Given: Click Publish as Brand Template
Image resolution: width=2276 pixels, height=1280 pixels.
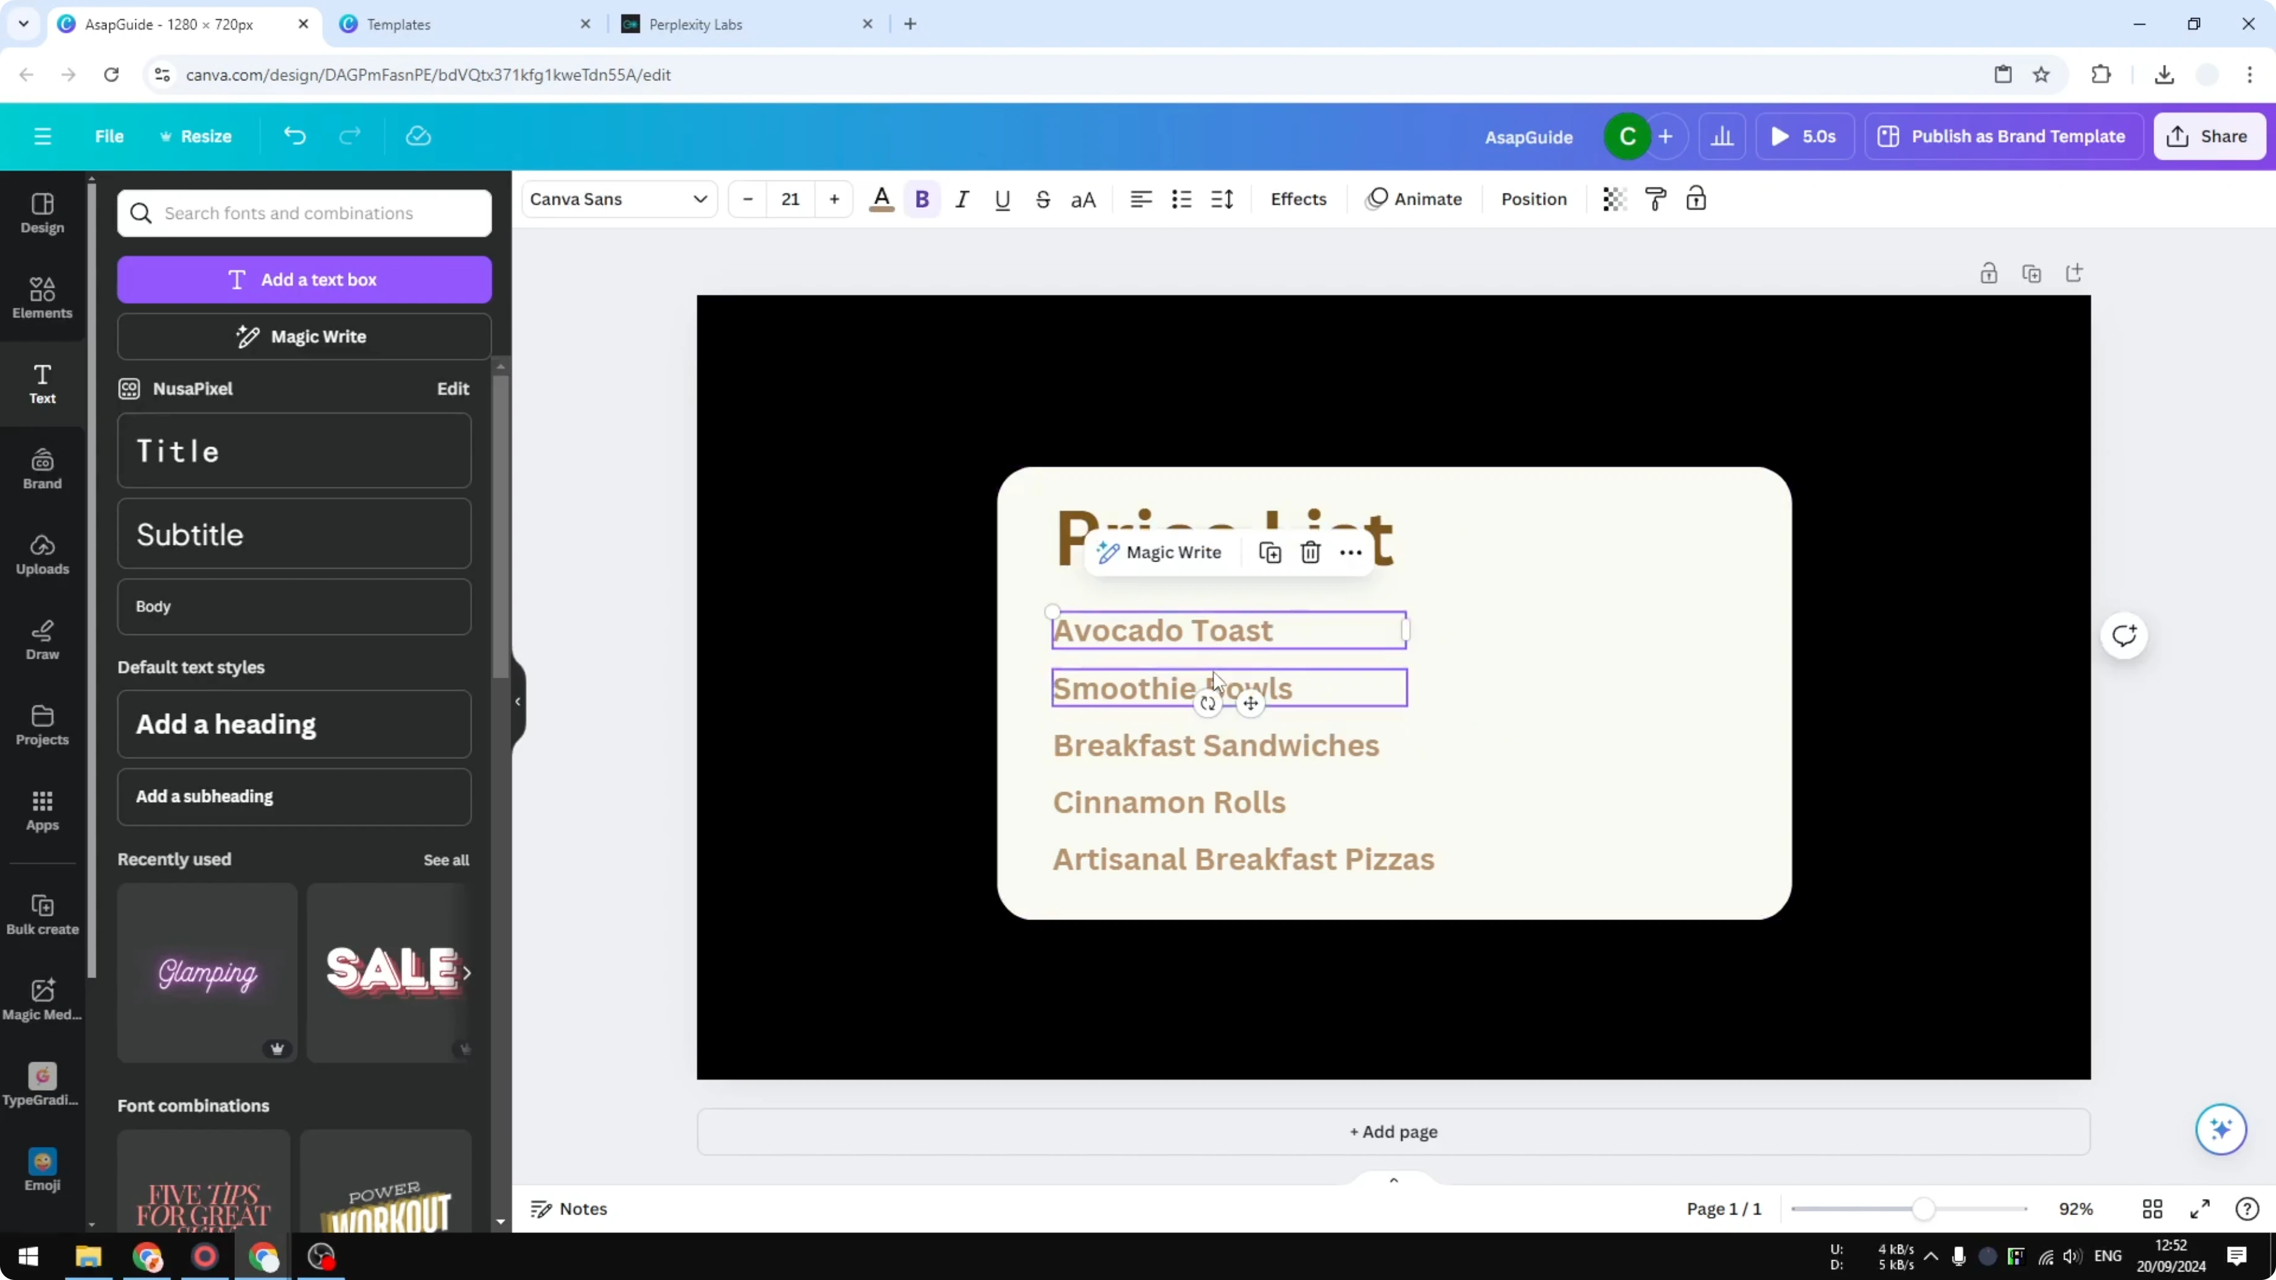Looking at the screenshot, I should [2003, 136].
